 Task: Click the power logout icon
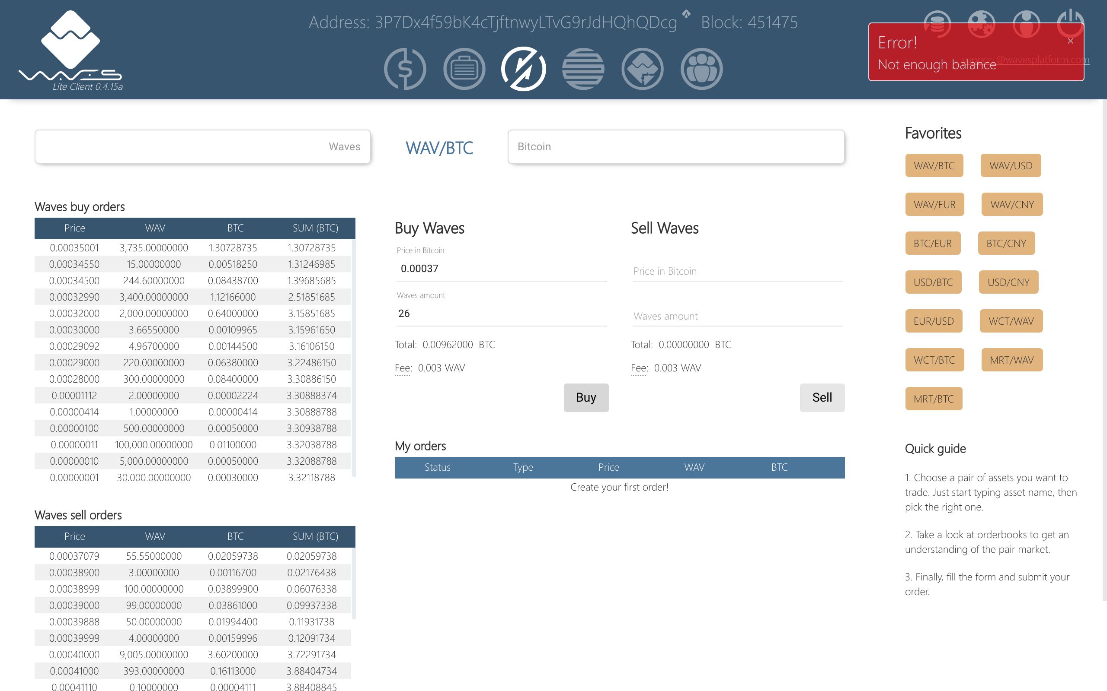pyautogui.click(x=1070, y=23)
